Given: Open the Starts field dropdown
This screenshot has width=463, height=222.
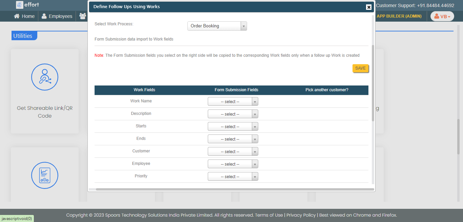Looking at the screenshot, I should pos(233,127).
